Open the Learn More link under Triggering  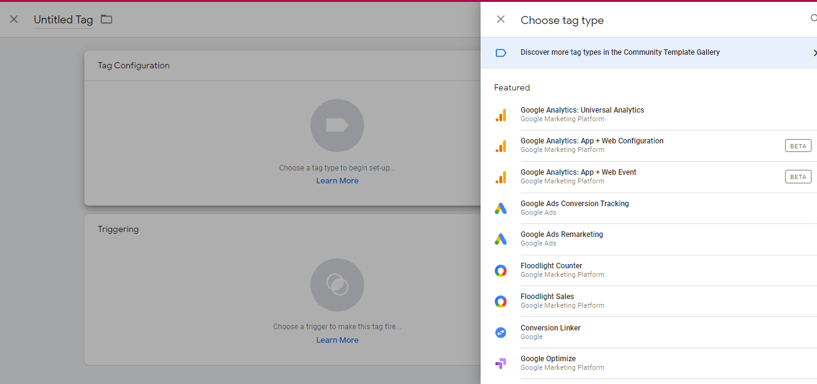tap(337, 340)
